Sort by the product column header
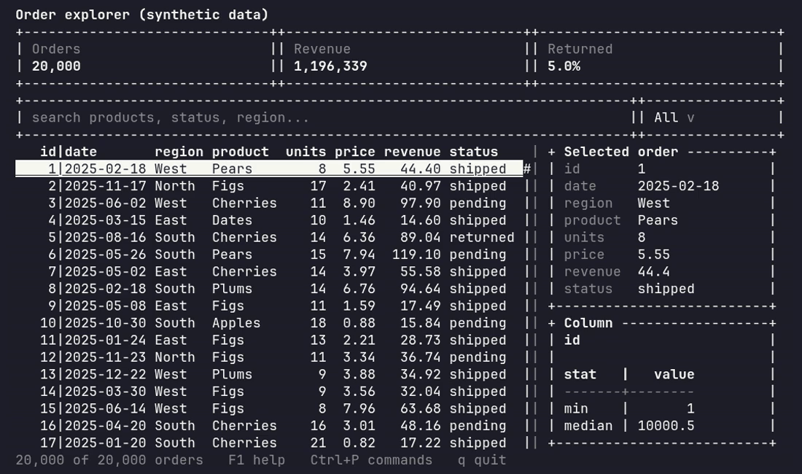The image size is (802, 474). [241, 152]
